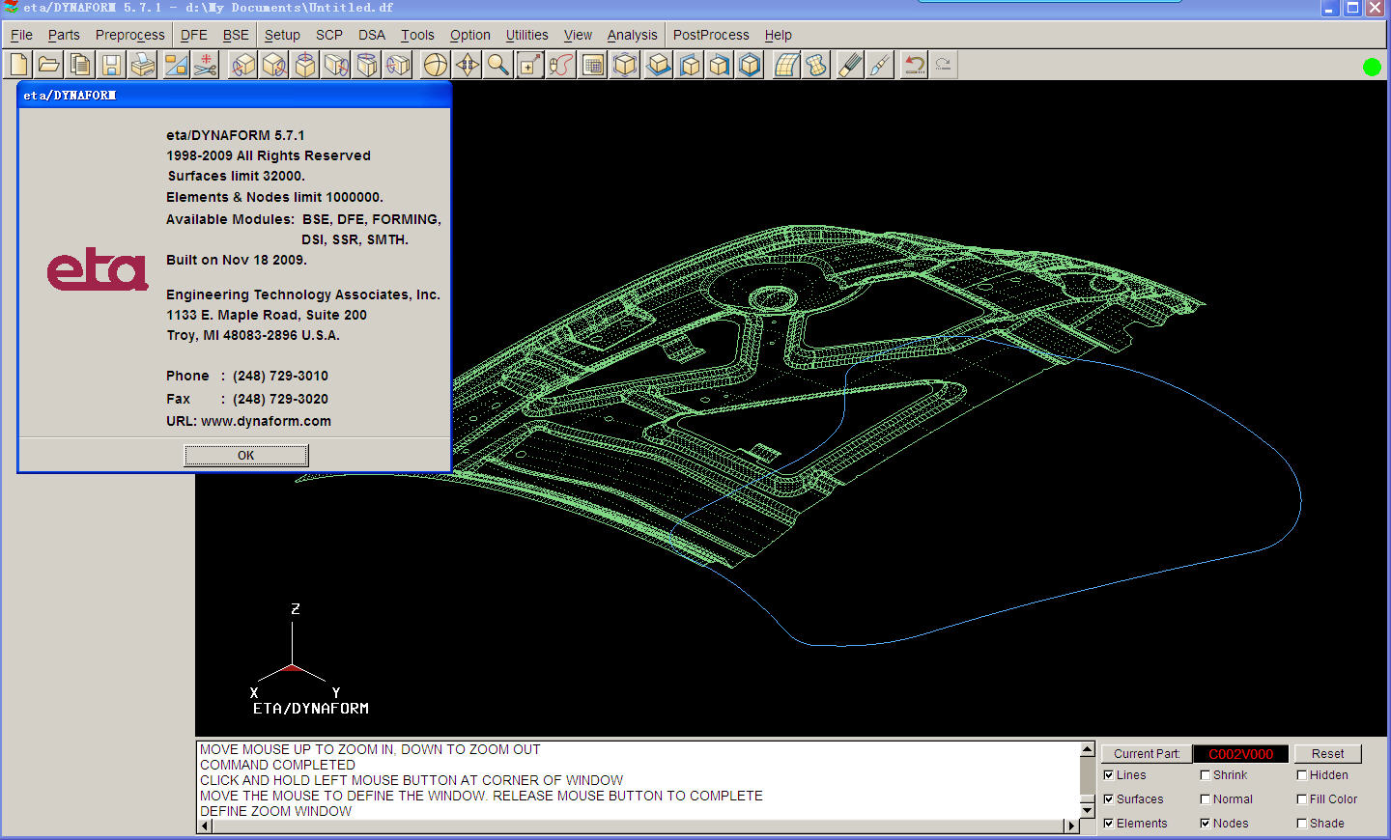Click the message box scroll up arrow
The width and height of the screenshot is (1391, 840).
[x=1087, y=749]
